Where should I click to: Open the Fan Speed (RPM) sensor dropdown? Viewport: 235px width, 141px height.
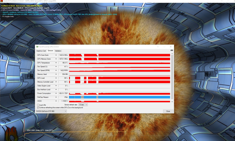[x=56, y=70]
